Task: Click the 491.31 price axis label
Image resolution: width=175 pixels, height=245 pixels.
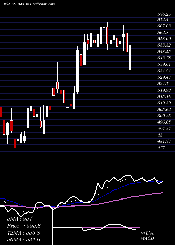Action: pyautogui.click(x=164, y=128)
